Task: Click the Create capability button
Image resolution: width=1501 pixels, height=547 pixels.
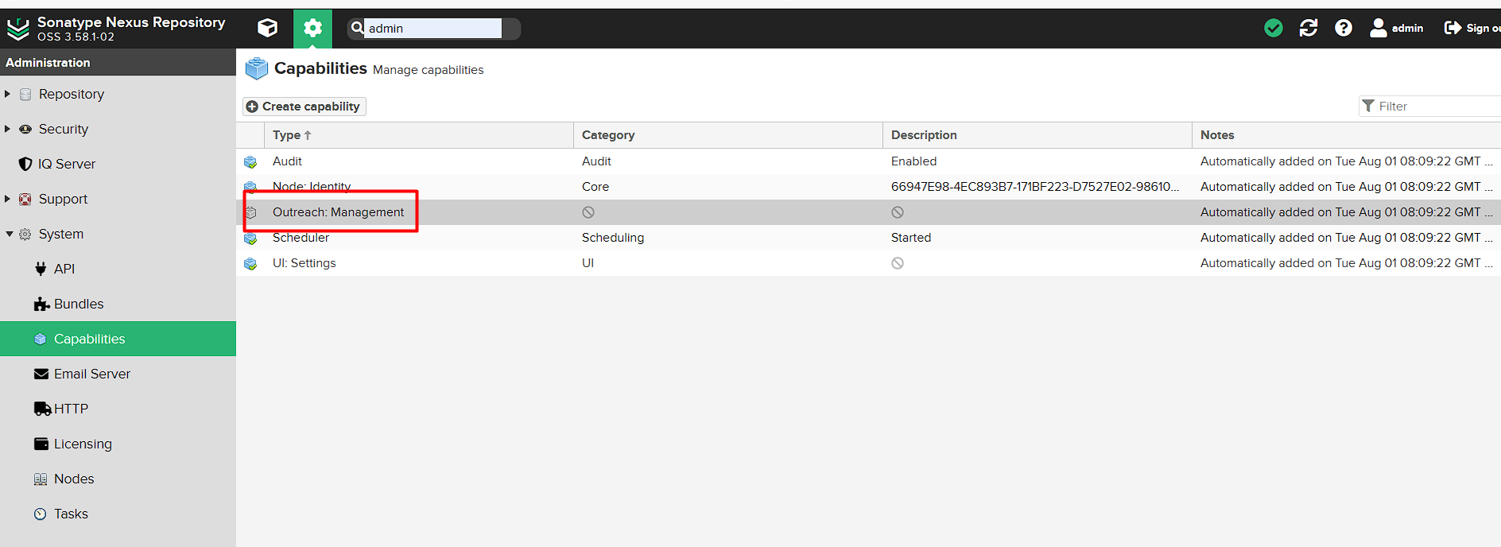Action: pos(304,107)
